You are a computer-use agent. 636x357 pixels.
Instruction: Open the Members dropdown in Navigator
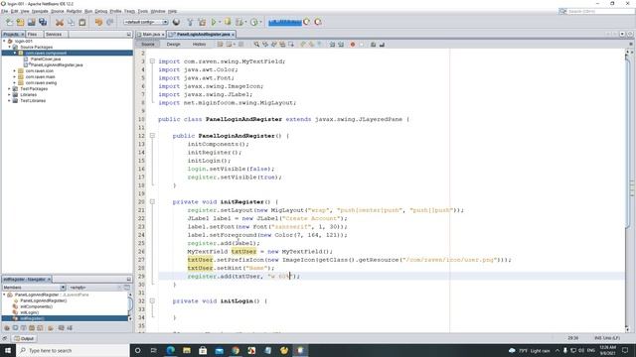click(34, 288)
